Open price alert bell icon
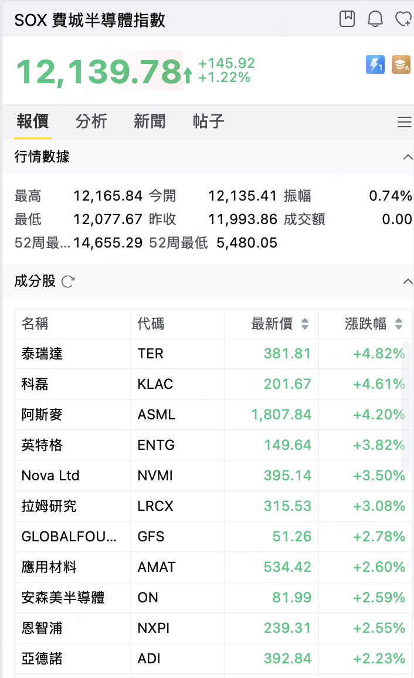The width and height of the screenshot is (414, 678). pos(375,19)
